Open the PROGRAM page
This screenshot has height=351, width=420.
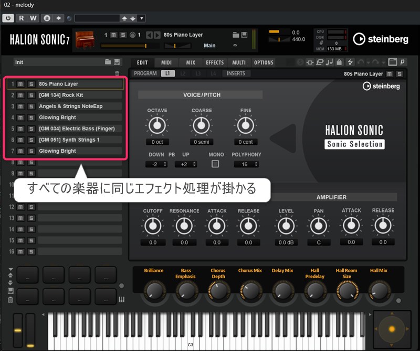click(145, 73)
